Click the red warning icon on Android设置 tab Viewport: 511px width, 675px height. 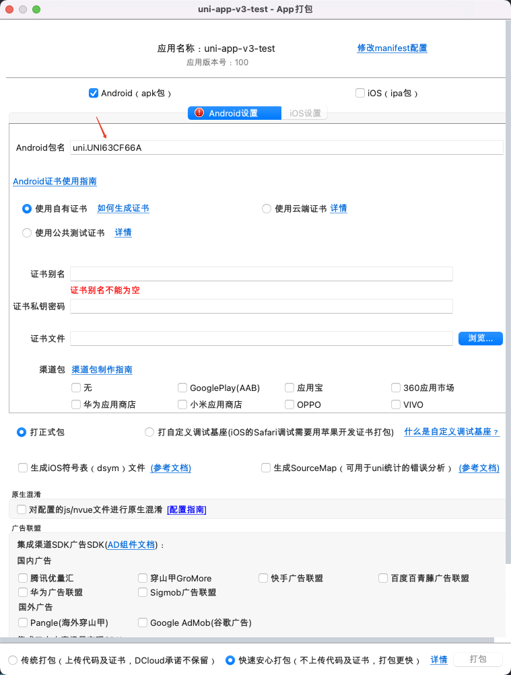pyautogui.click(x=199, y=113)
